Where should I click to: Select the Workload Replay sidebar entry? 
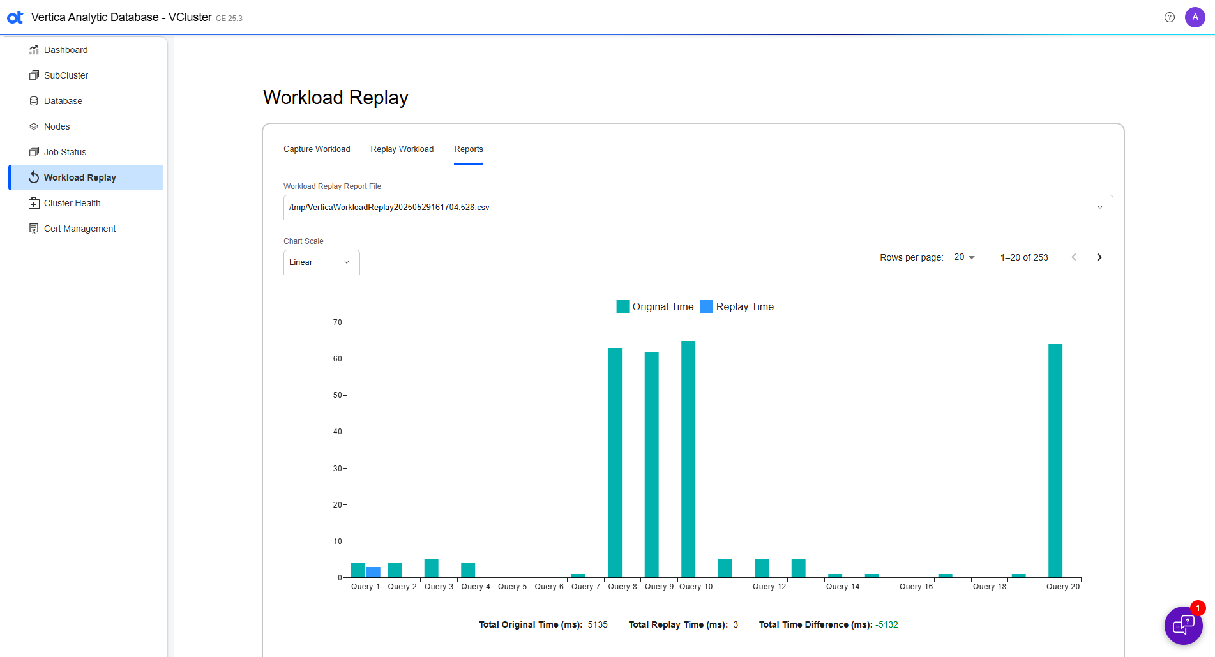click(x=80, y=177)
